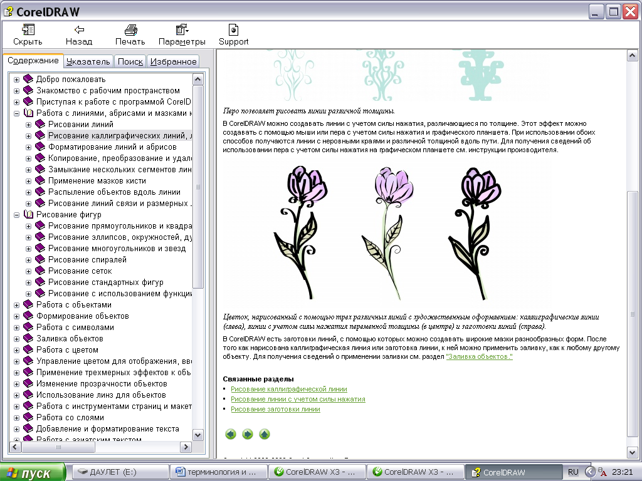Screen dimensions: 642x481
Task: Click the open book icon beside Рисование фигур
Action: coord(28,214)
